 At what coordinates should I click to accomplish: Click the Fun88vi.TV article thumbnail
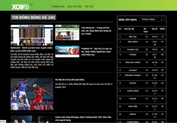tap(67, 51)
